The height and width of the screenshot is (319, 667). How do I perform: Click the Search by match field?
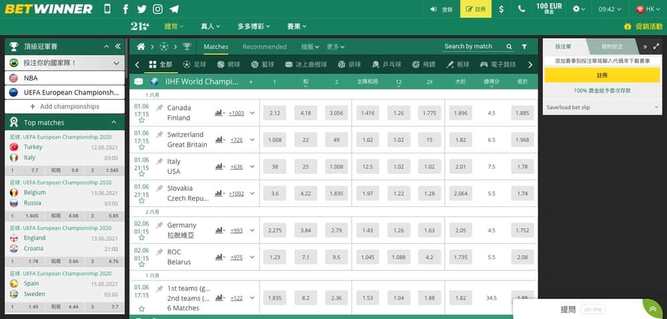click(x=472, y=47)
